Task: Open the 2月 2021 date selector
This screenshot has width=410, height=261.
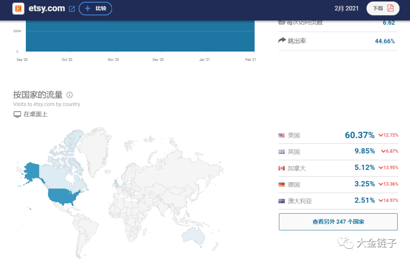Action: point(347,8)
